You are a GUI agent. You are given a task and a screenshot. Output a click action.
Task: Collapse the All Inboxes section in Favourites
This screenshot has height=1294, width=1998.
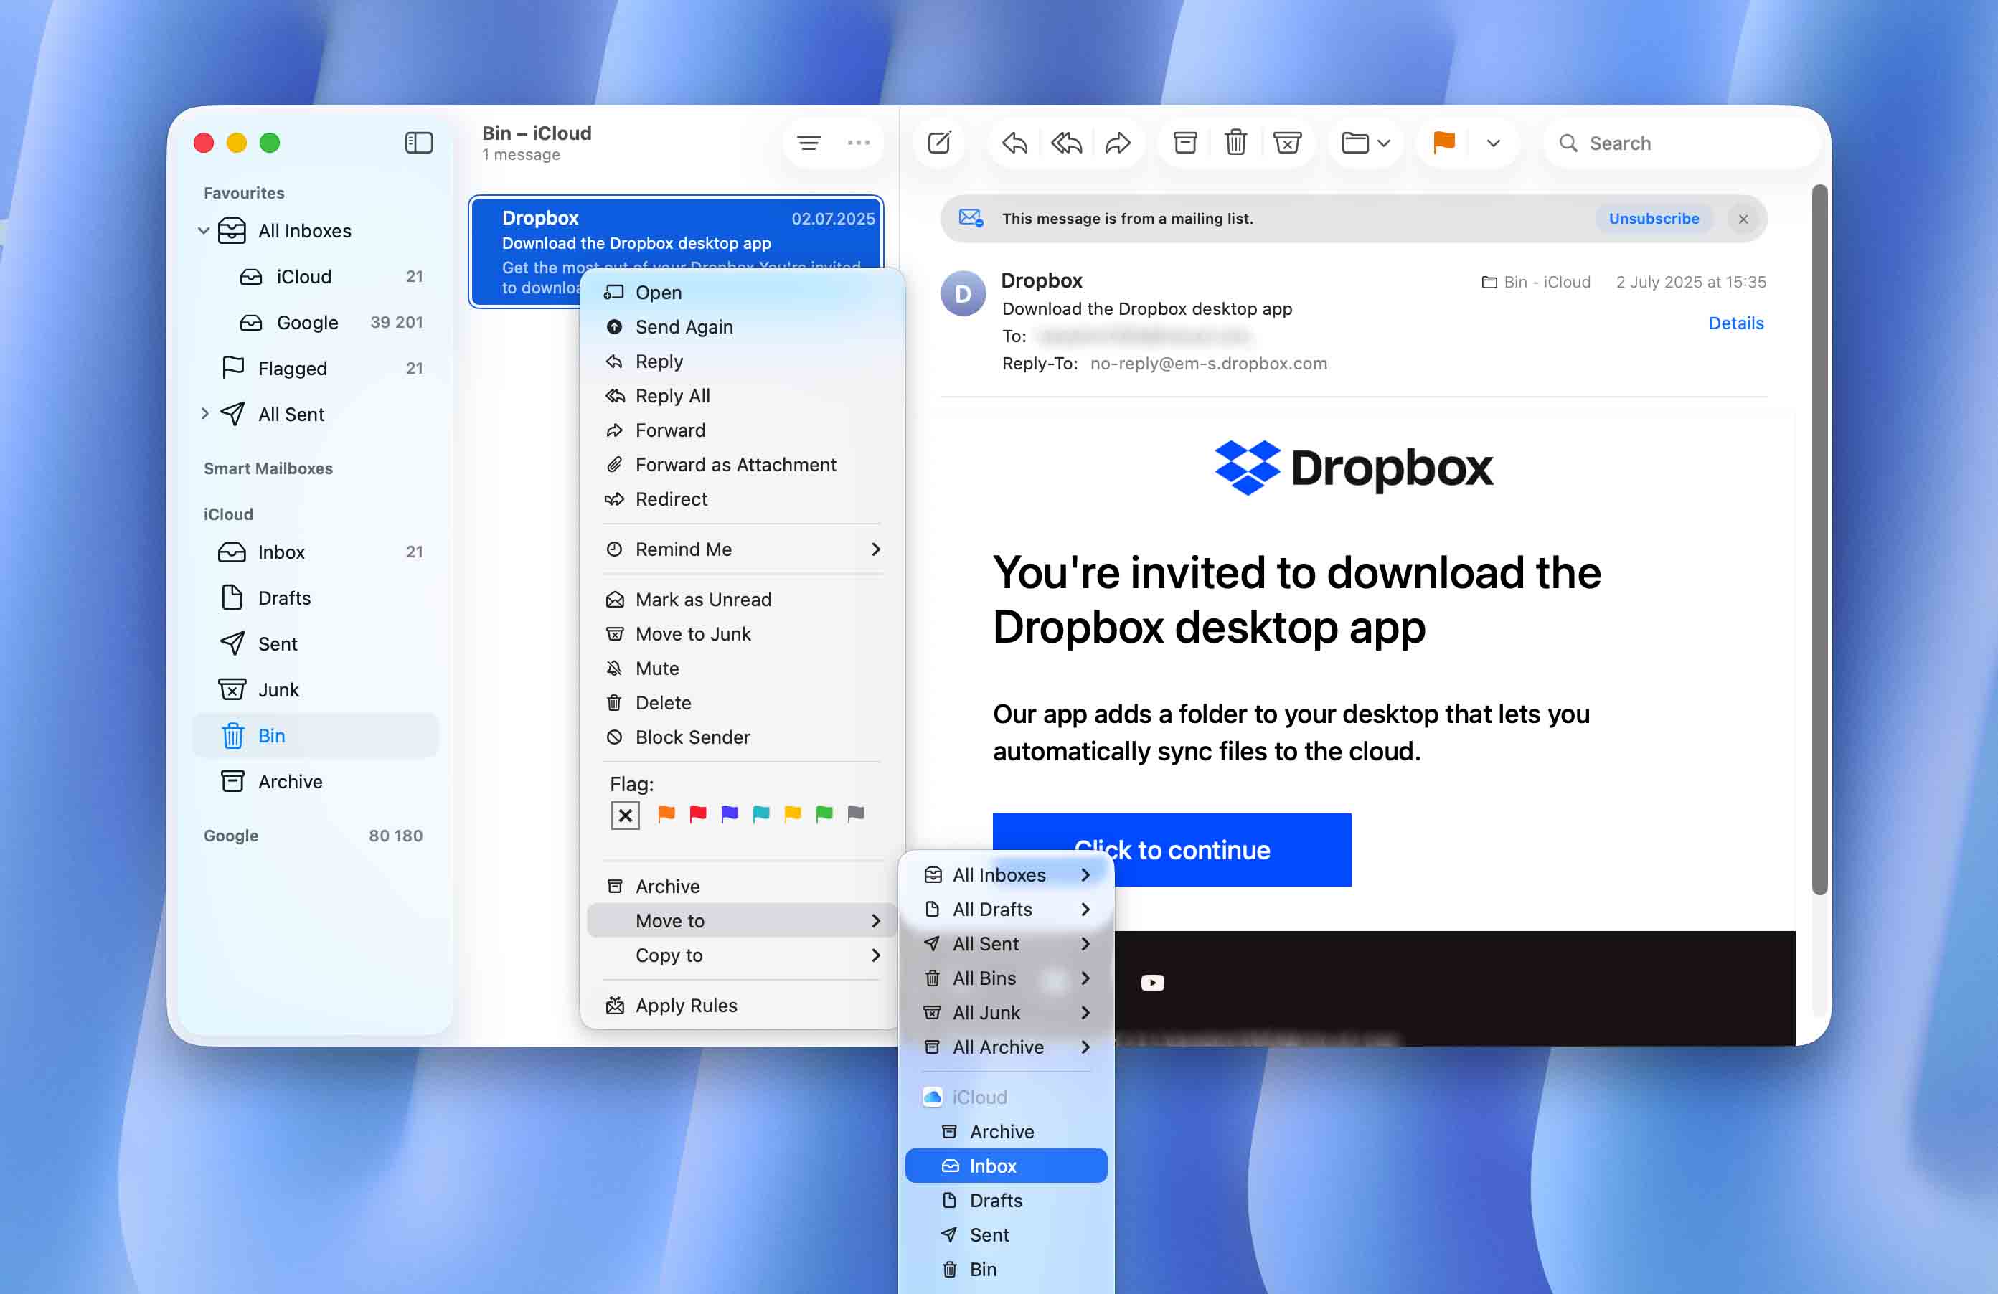204,231
